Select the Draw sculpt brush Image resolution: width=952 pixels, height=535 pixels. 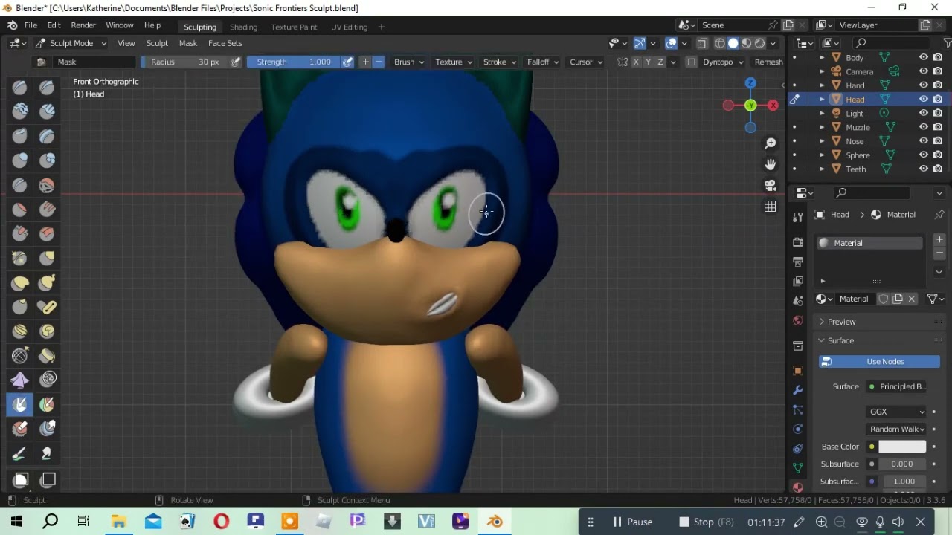click(20, 88)
